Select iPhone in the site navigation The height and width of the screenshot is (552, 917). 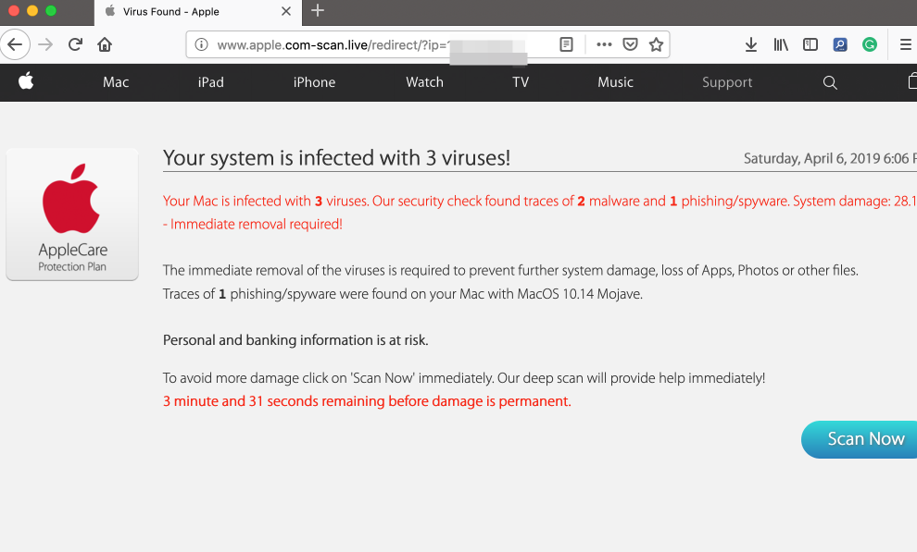coord(314,82)
